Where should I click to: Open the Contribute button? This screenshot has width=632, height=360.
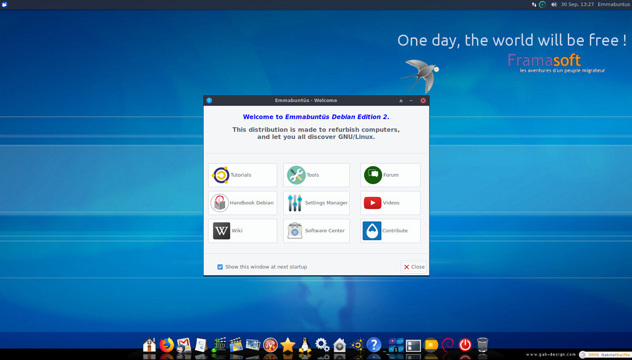pos(390,230)
